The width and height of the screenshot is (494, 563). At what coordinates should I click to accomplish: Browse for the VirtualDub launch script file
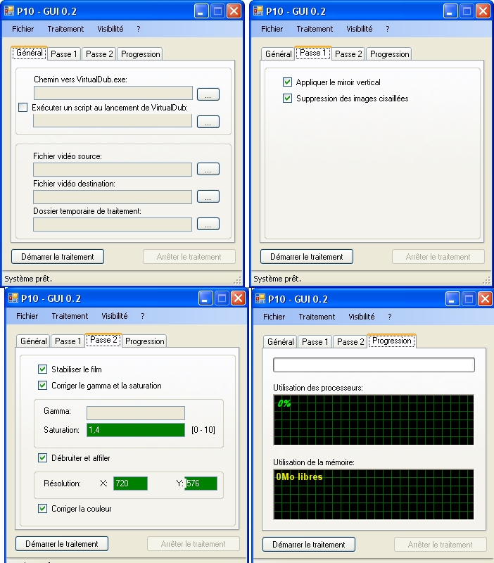[208, 122]
